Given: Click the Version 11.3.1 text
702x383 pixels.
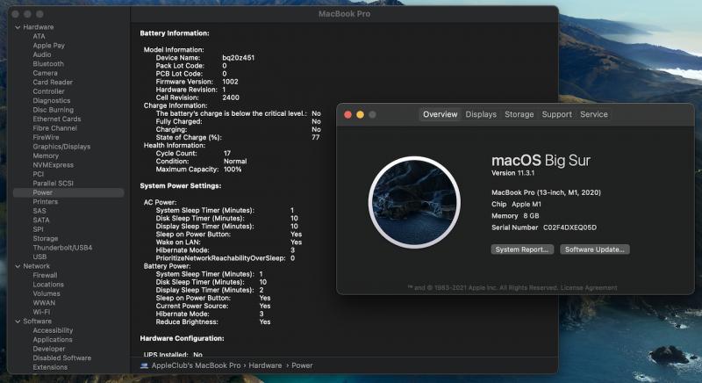Looking at the screenshot, I should tap(512, 173).
